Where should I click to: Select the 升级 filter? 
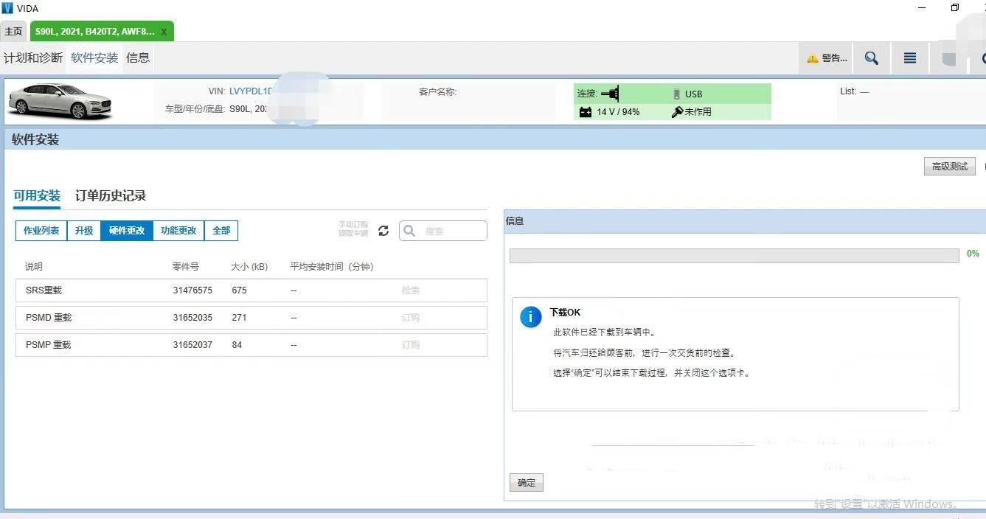pos(84,231)
